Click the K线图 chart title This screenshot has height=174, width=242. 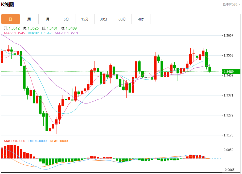[7, 5]
